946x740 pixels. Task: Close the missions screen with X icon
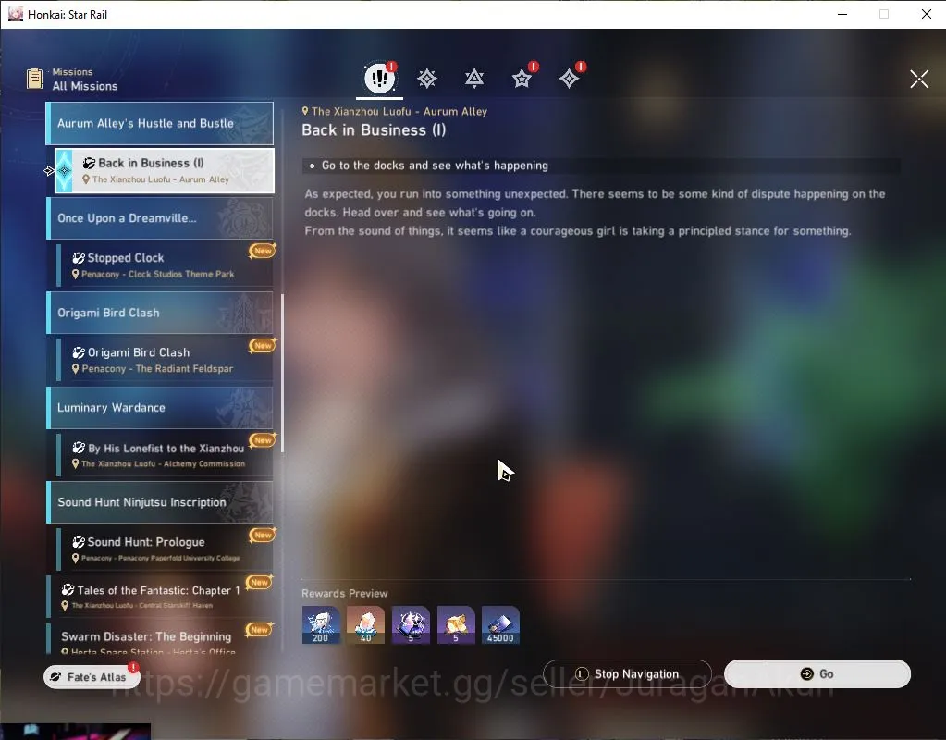tap(919, 79)
